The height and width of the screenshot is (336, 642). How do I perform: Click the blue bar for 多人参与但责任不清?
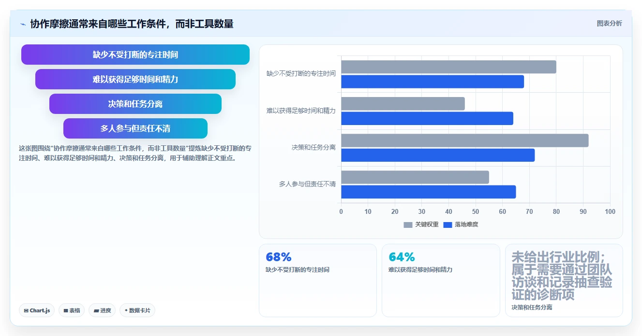tap(429, 192)
